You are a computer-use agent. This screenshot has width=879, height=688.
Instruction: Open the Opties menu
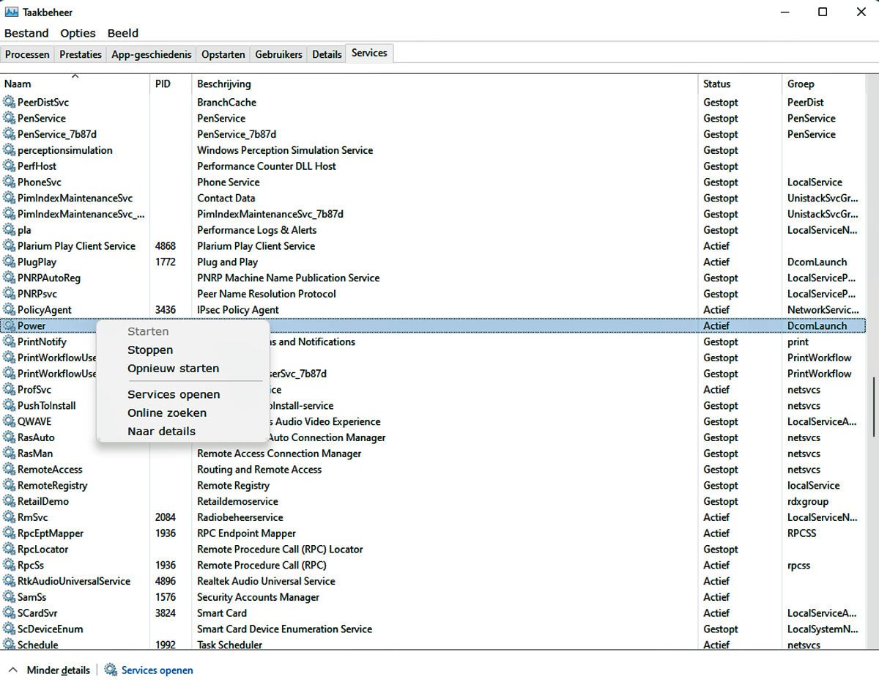pos(78,33)
